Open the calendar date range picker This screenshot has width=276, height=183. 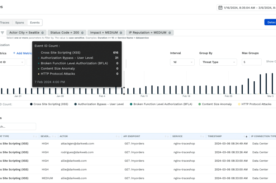pos(220,7)
